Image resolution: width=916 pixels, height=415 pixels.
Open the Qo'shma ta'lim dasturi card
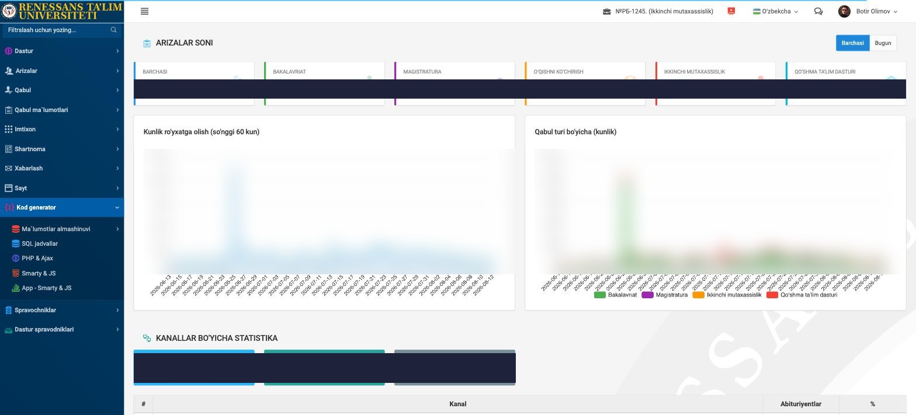[846, 83]
